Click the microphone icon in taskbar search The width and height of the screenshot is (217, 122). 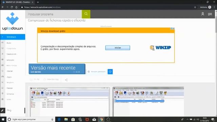coord(52,119)
